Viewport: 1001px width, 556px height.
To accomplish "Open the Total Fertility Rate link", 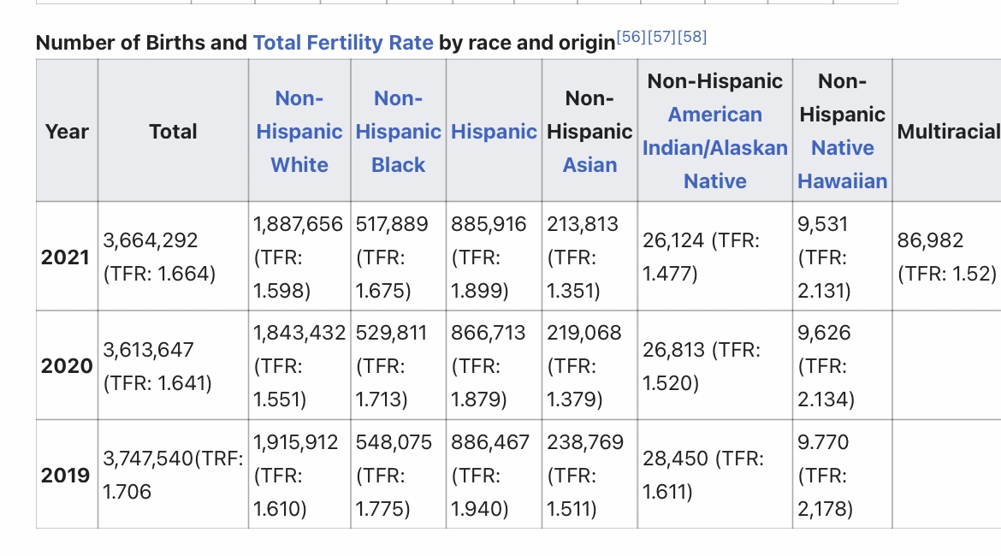I will coord(343,42).
